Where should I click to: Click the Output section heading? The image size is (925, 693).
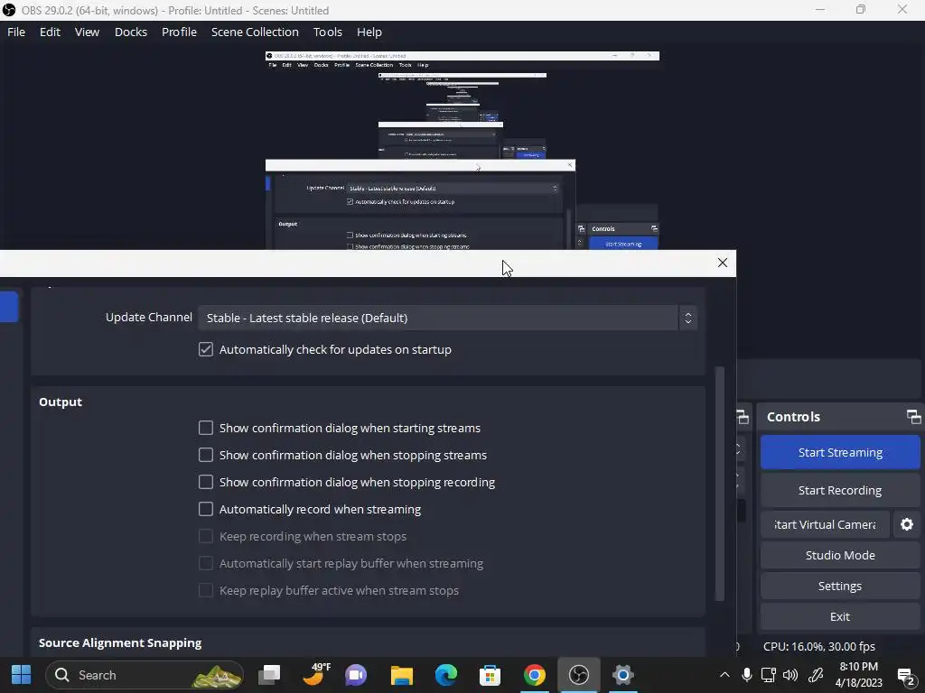coord(61,402)
